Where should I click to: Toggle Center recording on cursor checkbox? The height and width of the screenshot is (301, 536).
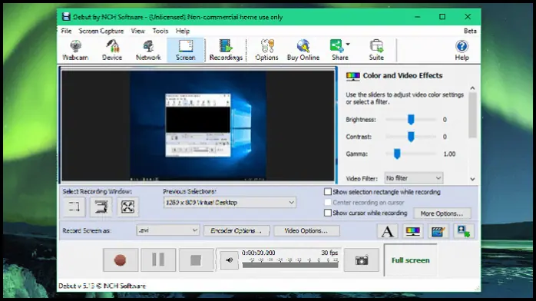pos(327,202)
